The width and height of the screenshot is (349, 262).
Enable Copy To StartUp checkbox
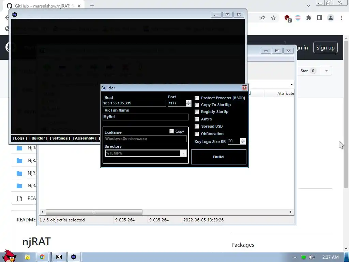pos(197,105)
